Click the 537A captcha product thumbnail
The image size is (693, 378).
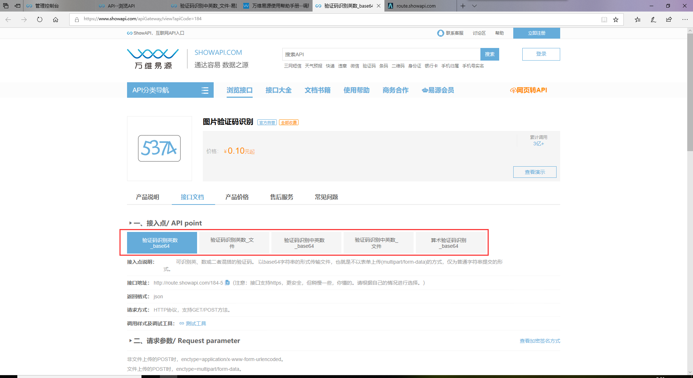(159, 148)
